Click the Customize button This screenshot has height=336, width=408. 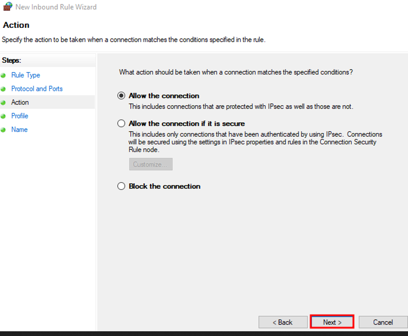150,164
